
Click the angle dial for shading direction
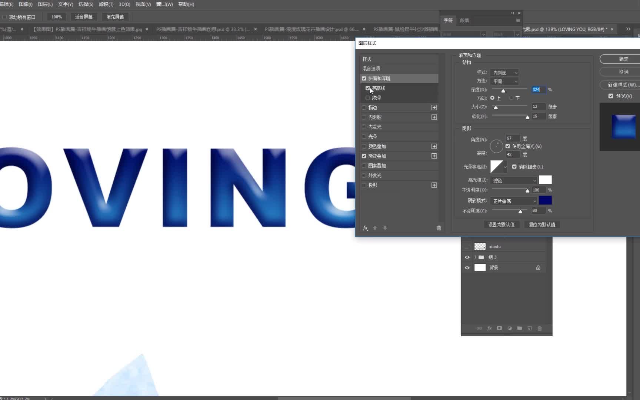496,146
